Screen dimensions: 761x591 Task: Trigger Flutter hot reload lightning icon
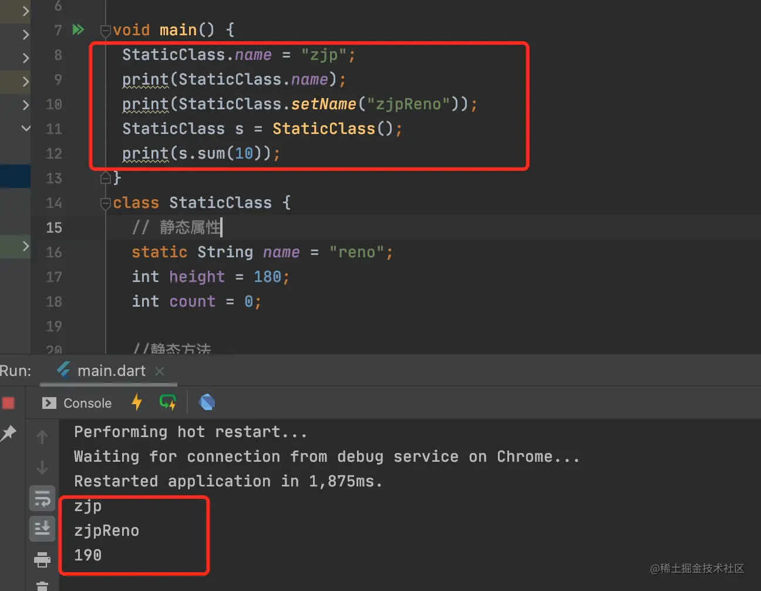point(137,402)
